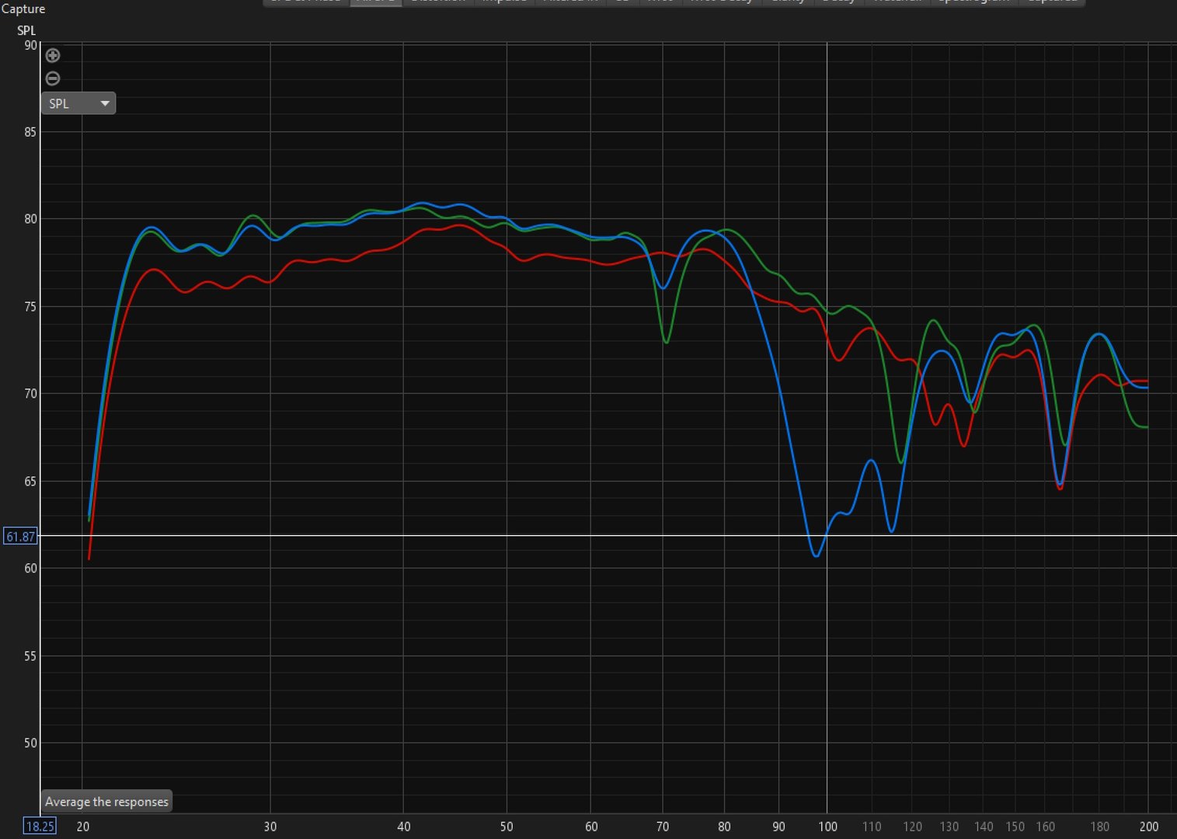Click the 40 label on frequency axis

(x=404, y=827)
